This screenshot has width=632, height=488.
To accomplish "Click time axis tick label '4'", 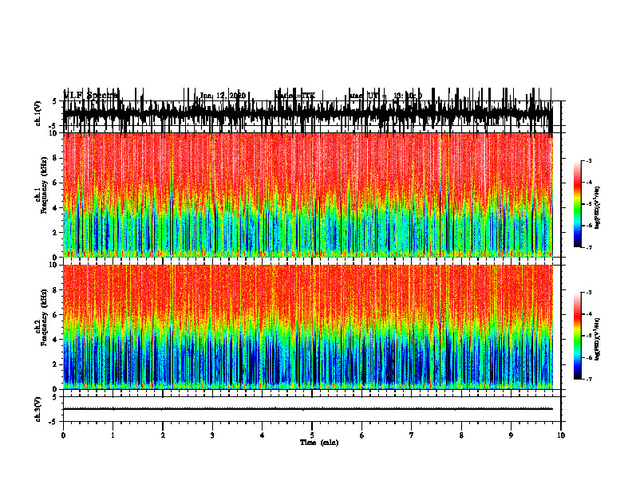I will [262, 435].
